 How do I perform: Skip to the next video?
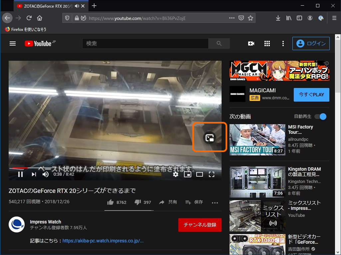coord(33,174)
